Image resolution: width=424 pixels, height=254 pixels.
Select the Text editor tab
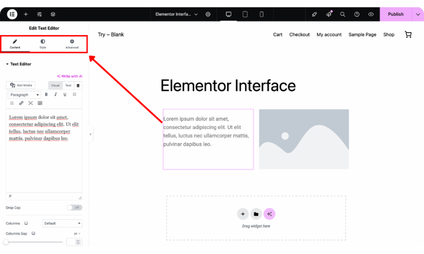(68, 85)
